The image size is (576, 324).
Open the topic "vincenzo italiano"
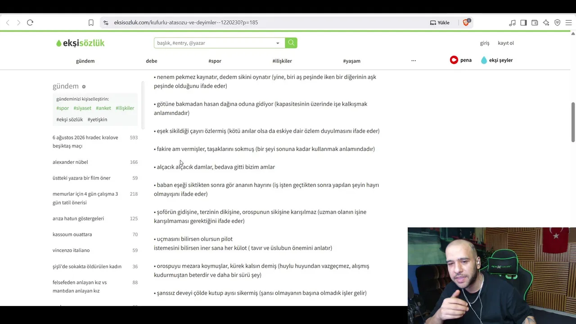(x=71, y=250)
